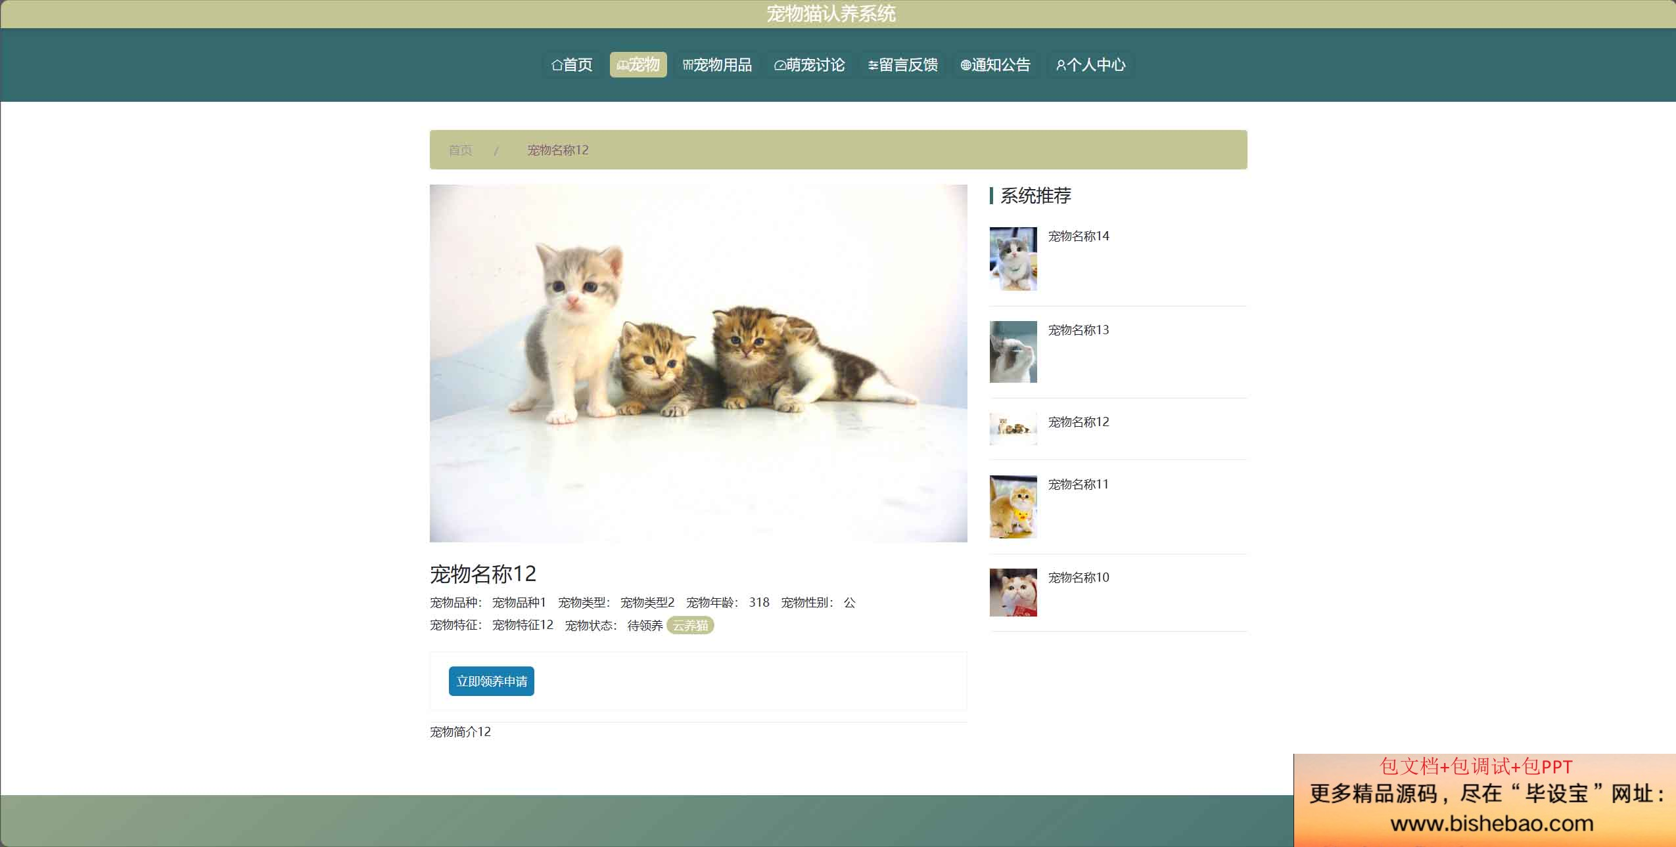Click the 首页 breadcrumb link
Image resolution: width=1676 pixels, height=847 pixels.
pyautogui.click(x=460, y=150)
